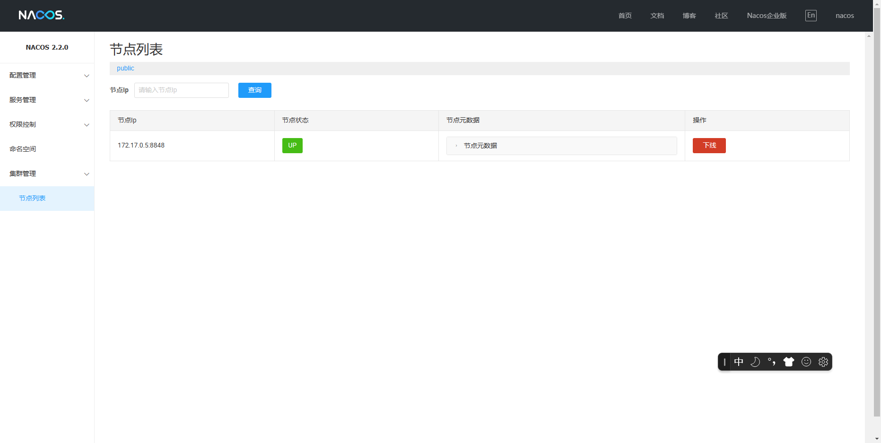Screen dimensions: 881x443
Task: Click the NACOS logo
Action: click(41, 15)
